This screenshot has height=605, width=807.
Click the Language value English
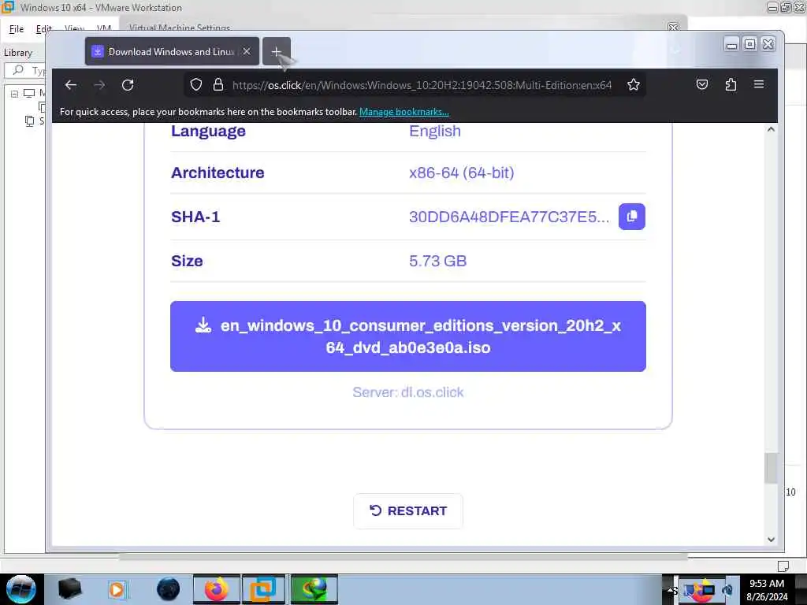[x=435, y=132]
